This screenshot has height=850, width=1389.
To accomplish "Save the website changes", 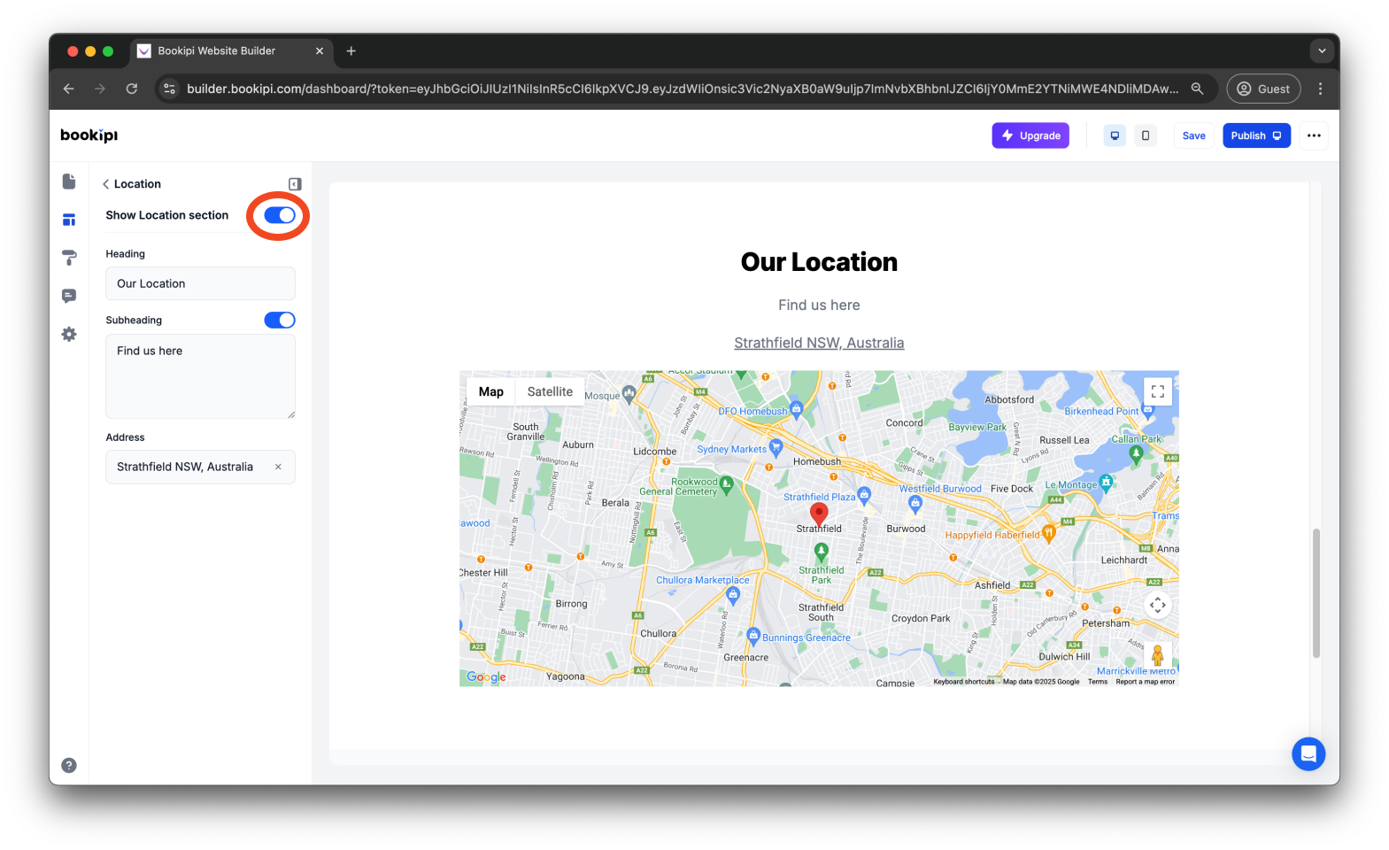I will point(1193,135).
